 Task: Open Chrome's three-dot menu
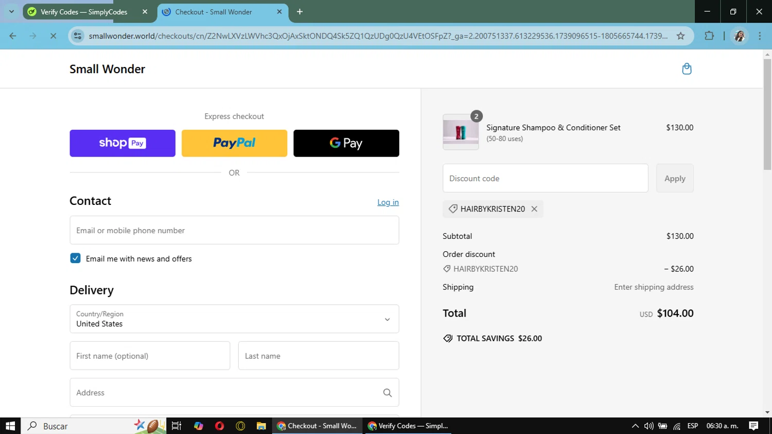coord(760,36)
